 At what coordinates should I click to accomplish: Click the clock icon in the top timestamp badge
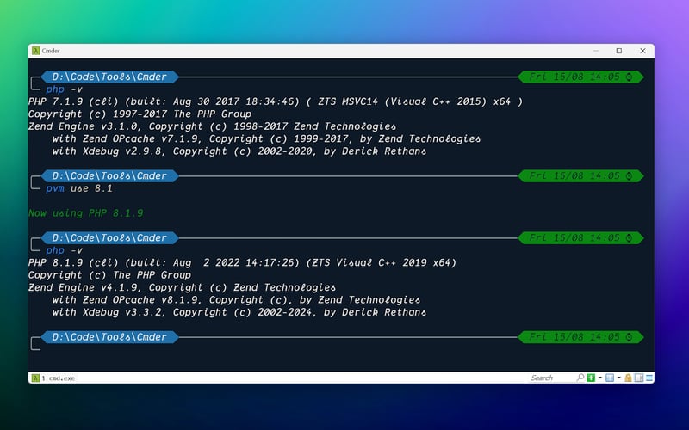tap(629, 77)
